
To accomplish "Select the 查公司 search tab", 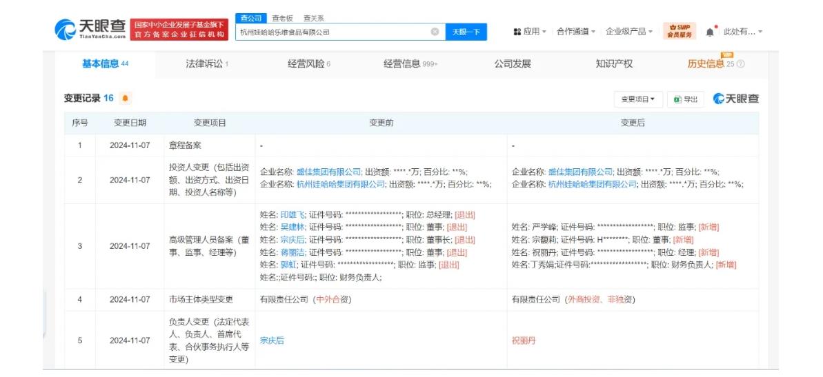I will point(251,19).
